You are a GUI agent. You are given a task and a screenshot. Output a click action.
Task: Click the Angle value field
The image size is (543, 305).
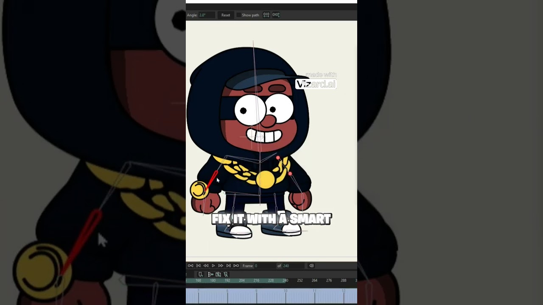pyautogui.click(x=207, y=15)
